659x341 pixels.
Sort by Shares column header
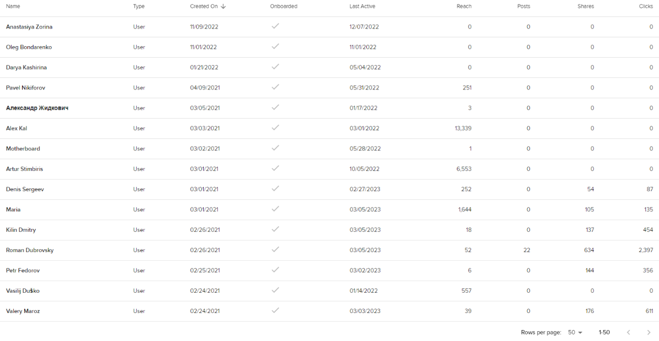[x=585, y=7]
